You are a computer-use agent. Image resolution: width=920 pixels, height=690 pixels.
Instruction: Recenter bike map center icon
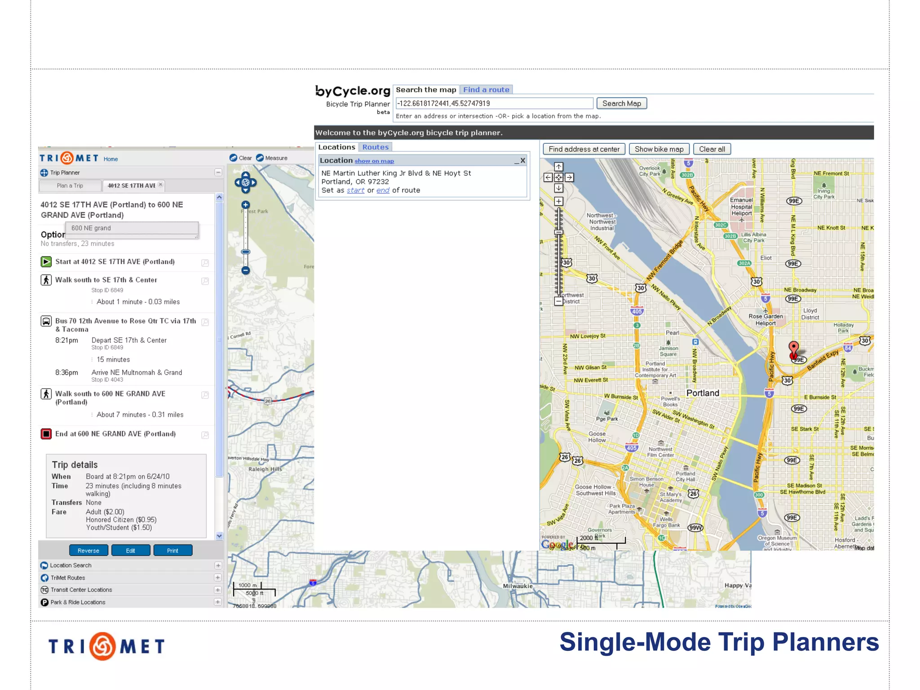(558, 177)
